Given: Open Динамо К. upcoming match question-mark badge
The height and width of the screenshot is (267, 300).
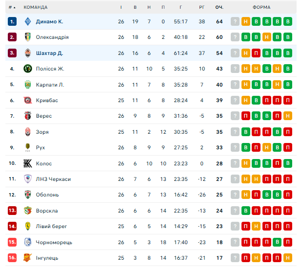Looking at the screenshot, I should (x=235, y=21).
